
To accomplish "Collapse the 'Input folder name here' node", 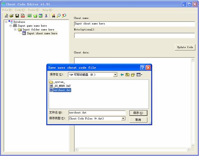I will (x=15, y=30).
